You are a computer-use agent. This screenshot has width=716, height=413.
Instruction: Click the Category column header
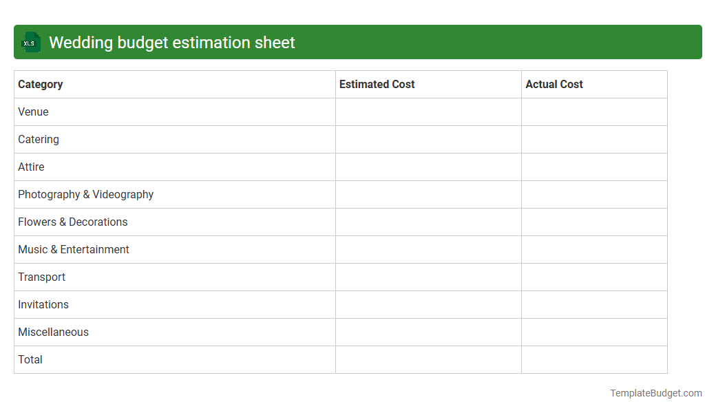tap(40, 84)
